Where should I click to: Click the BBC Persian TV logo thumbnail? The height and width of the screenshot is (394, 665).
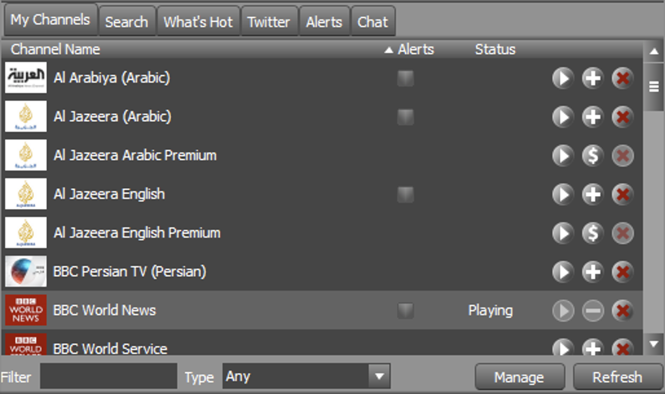(26, 272)
